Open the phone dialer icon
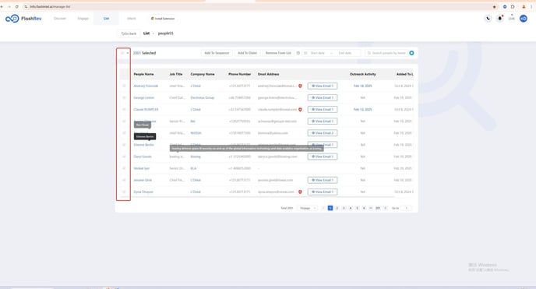The height and width of the screenshot is (289, 536). (x=488, y=19)
